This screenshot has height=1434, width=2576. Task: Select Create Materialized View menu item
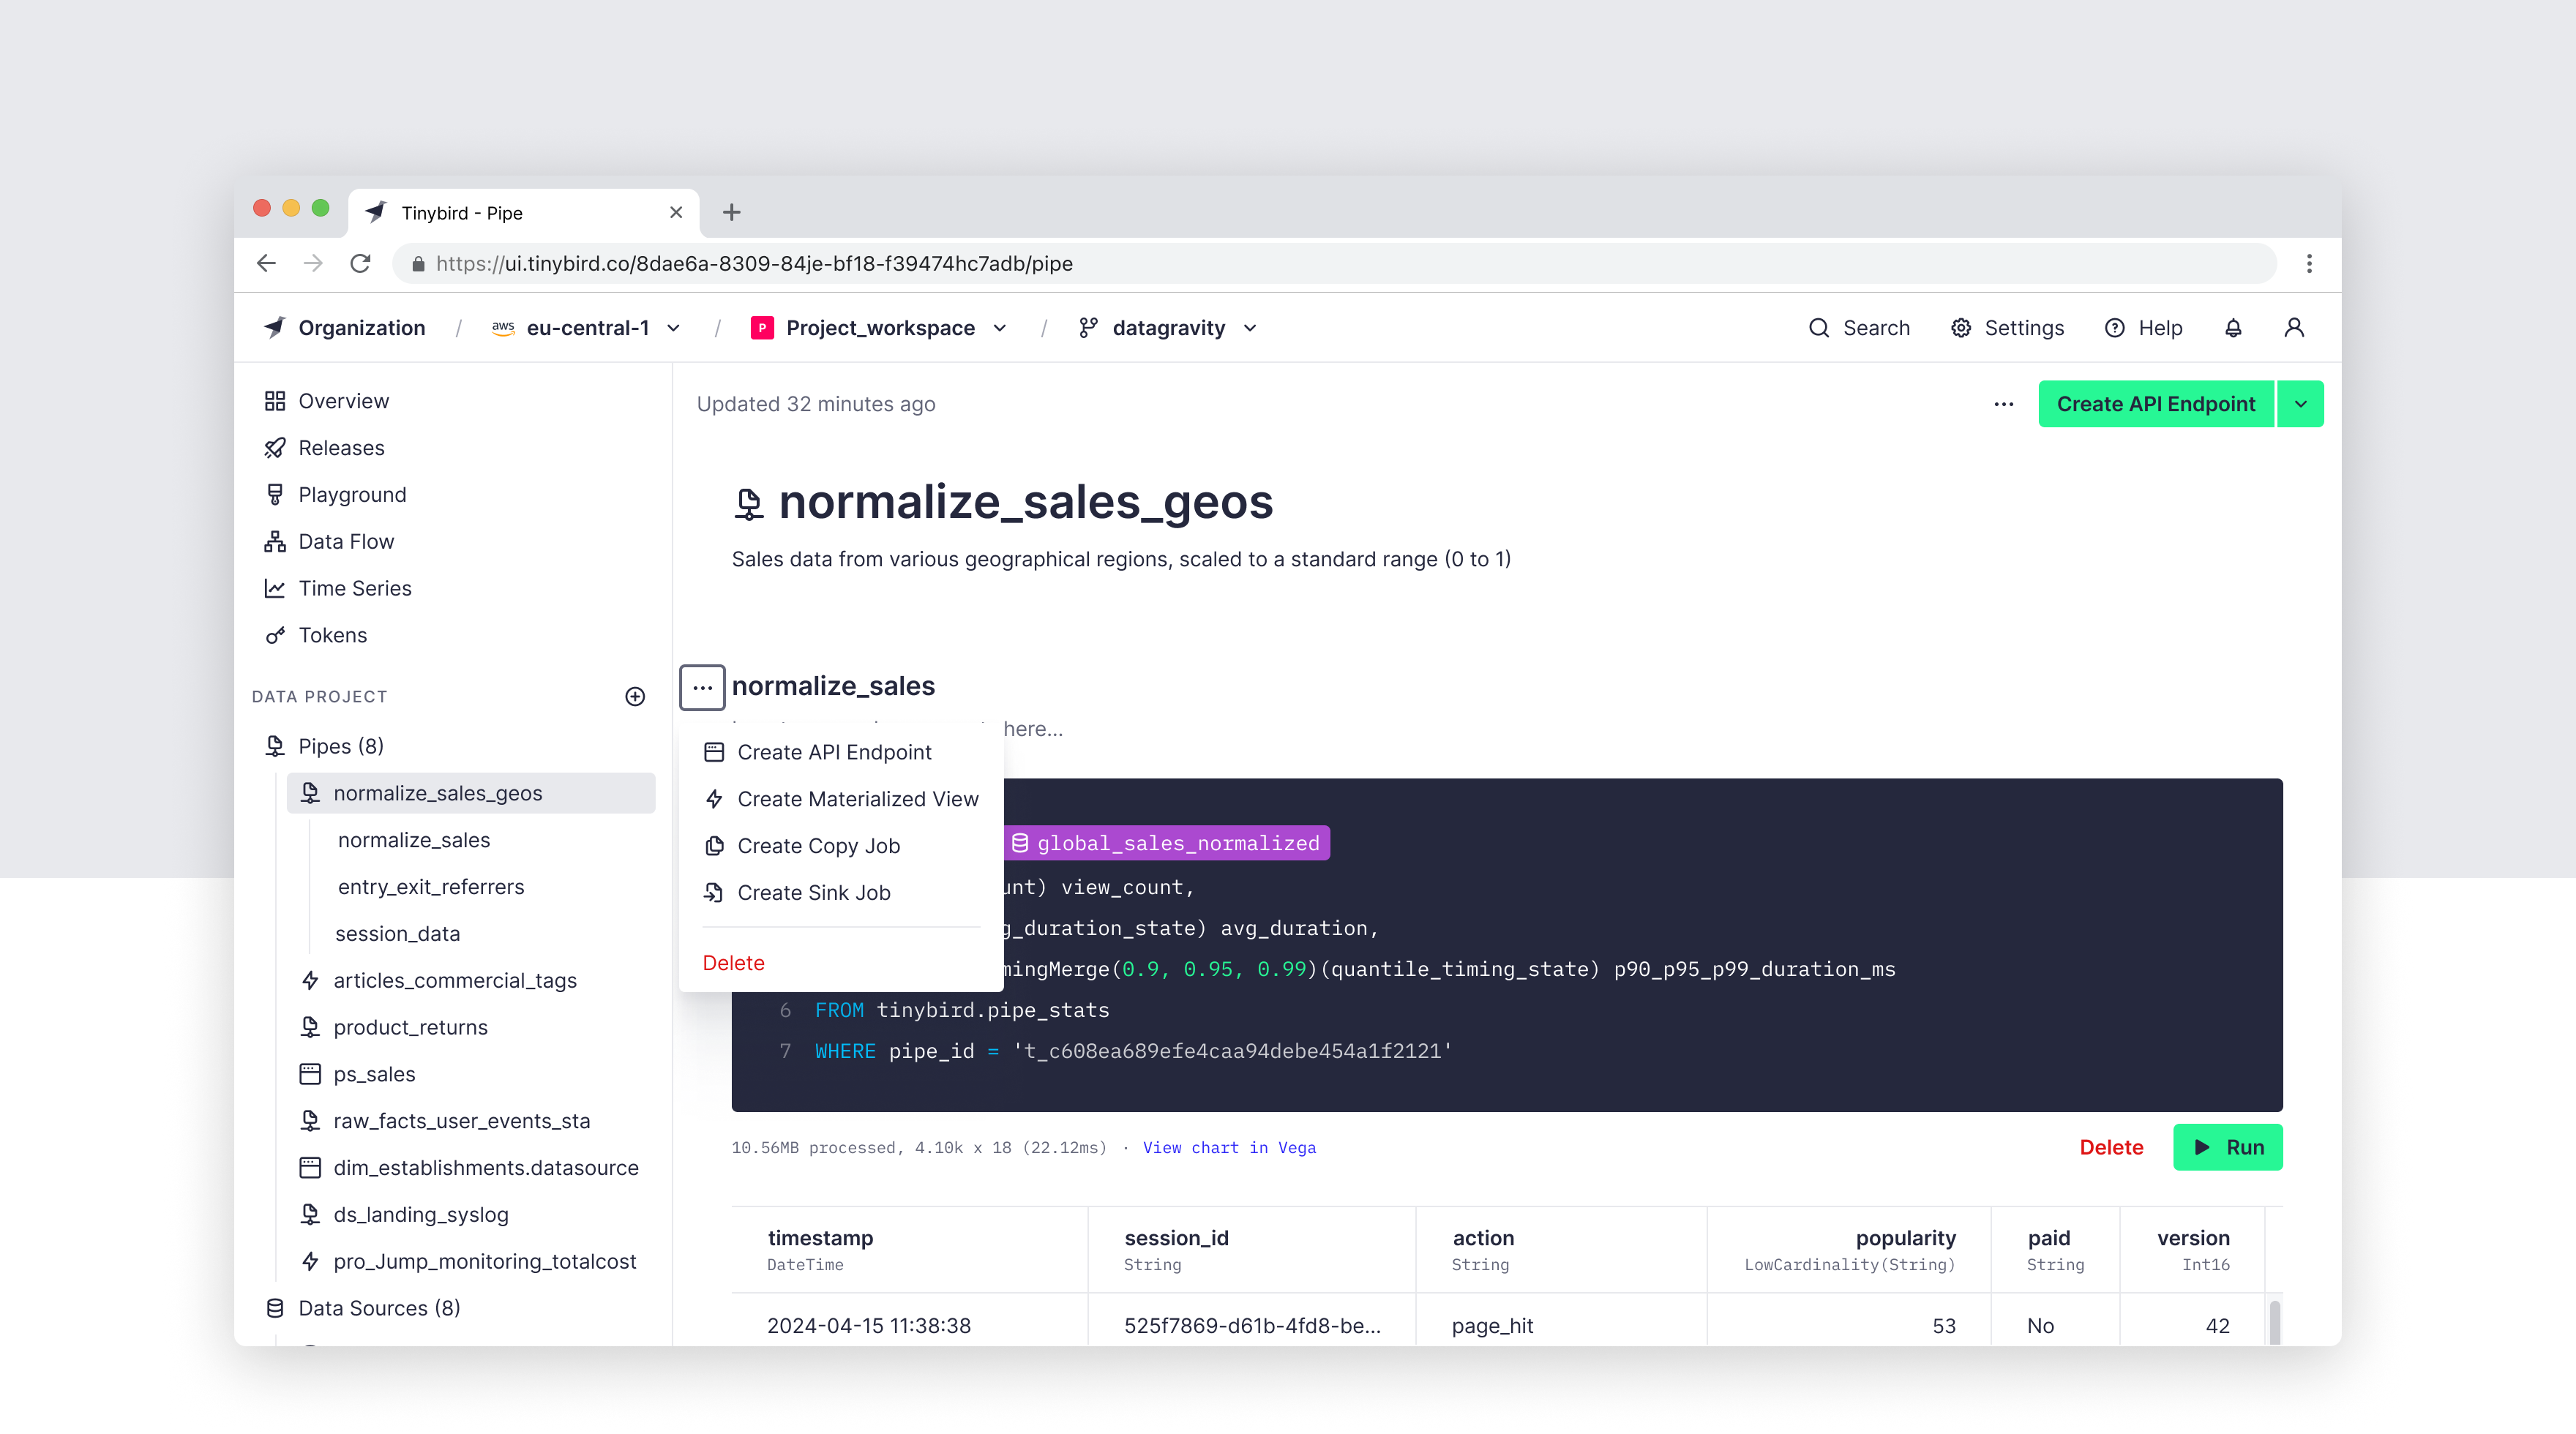pyautogui.click(x=857, y=799)
